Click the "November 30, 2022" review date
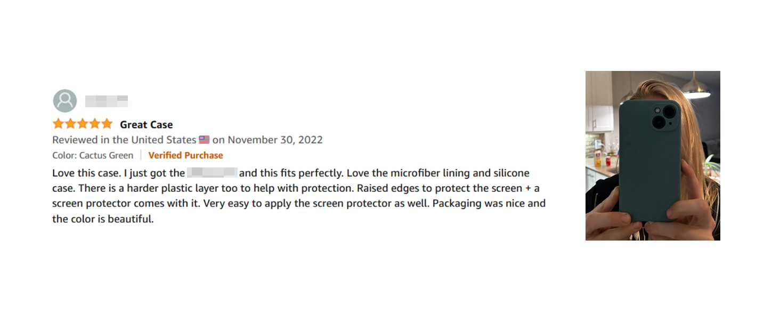 click(275, 140)
